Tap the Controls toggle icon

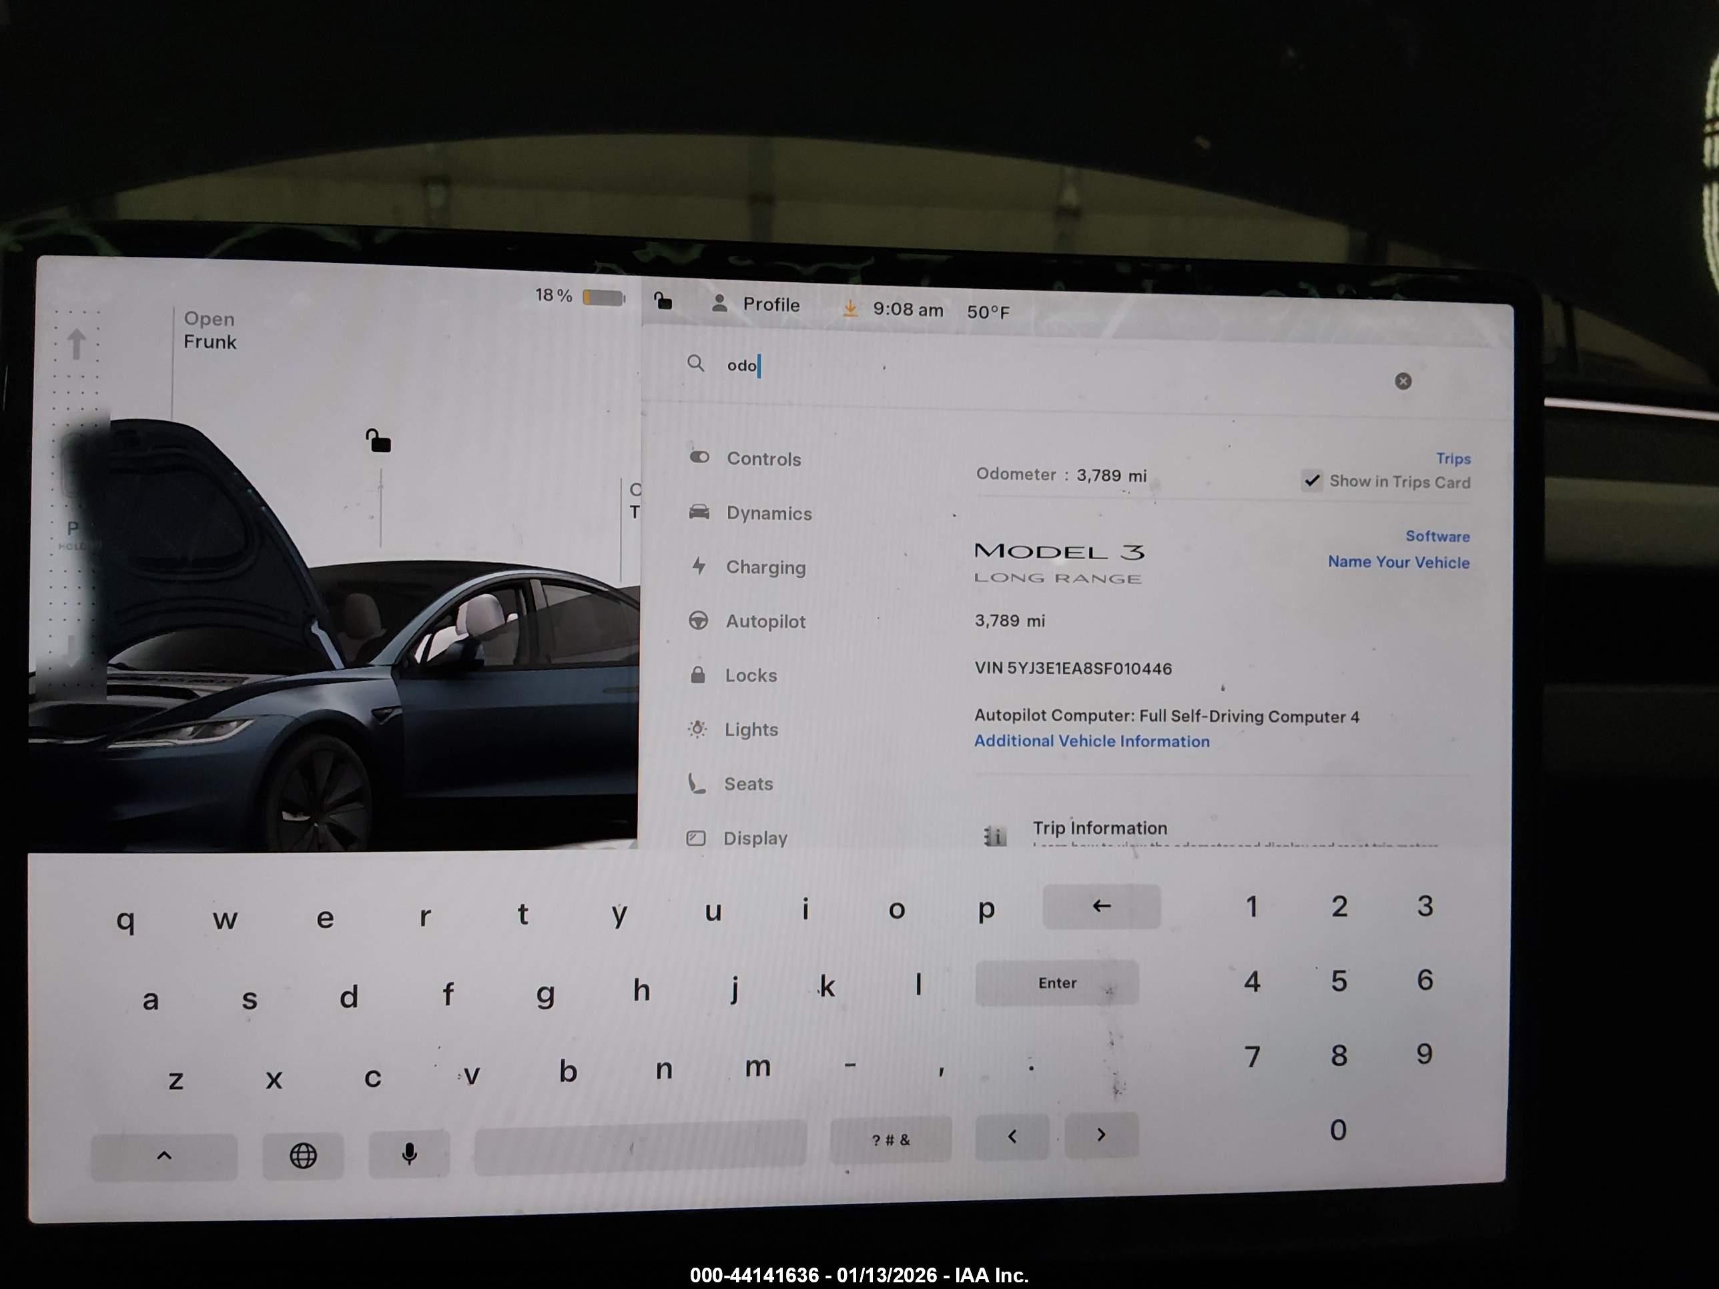tap(699, 457)
